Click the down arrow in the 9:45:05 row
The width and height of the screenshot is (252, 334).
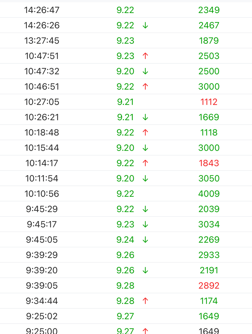tap(145, 240)
